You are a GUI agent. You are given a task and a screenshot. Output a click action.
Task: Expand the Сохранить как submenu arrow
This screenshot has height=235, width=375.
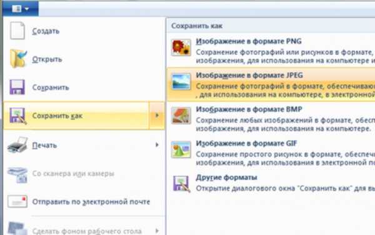157,116
